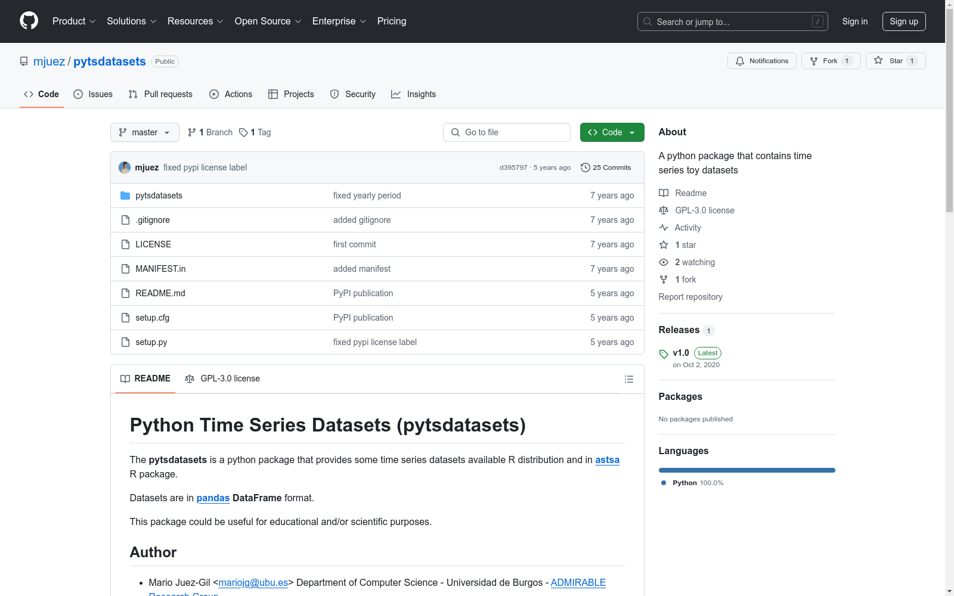Click the pandas link in README

(213, 498)
